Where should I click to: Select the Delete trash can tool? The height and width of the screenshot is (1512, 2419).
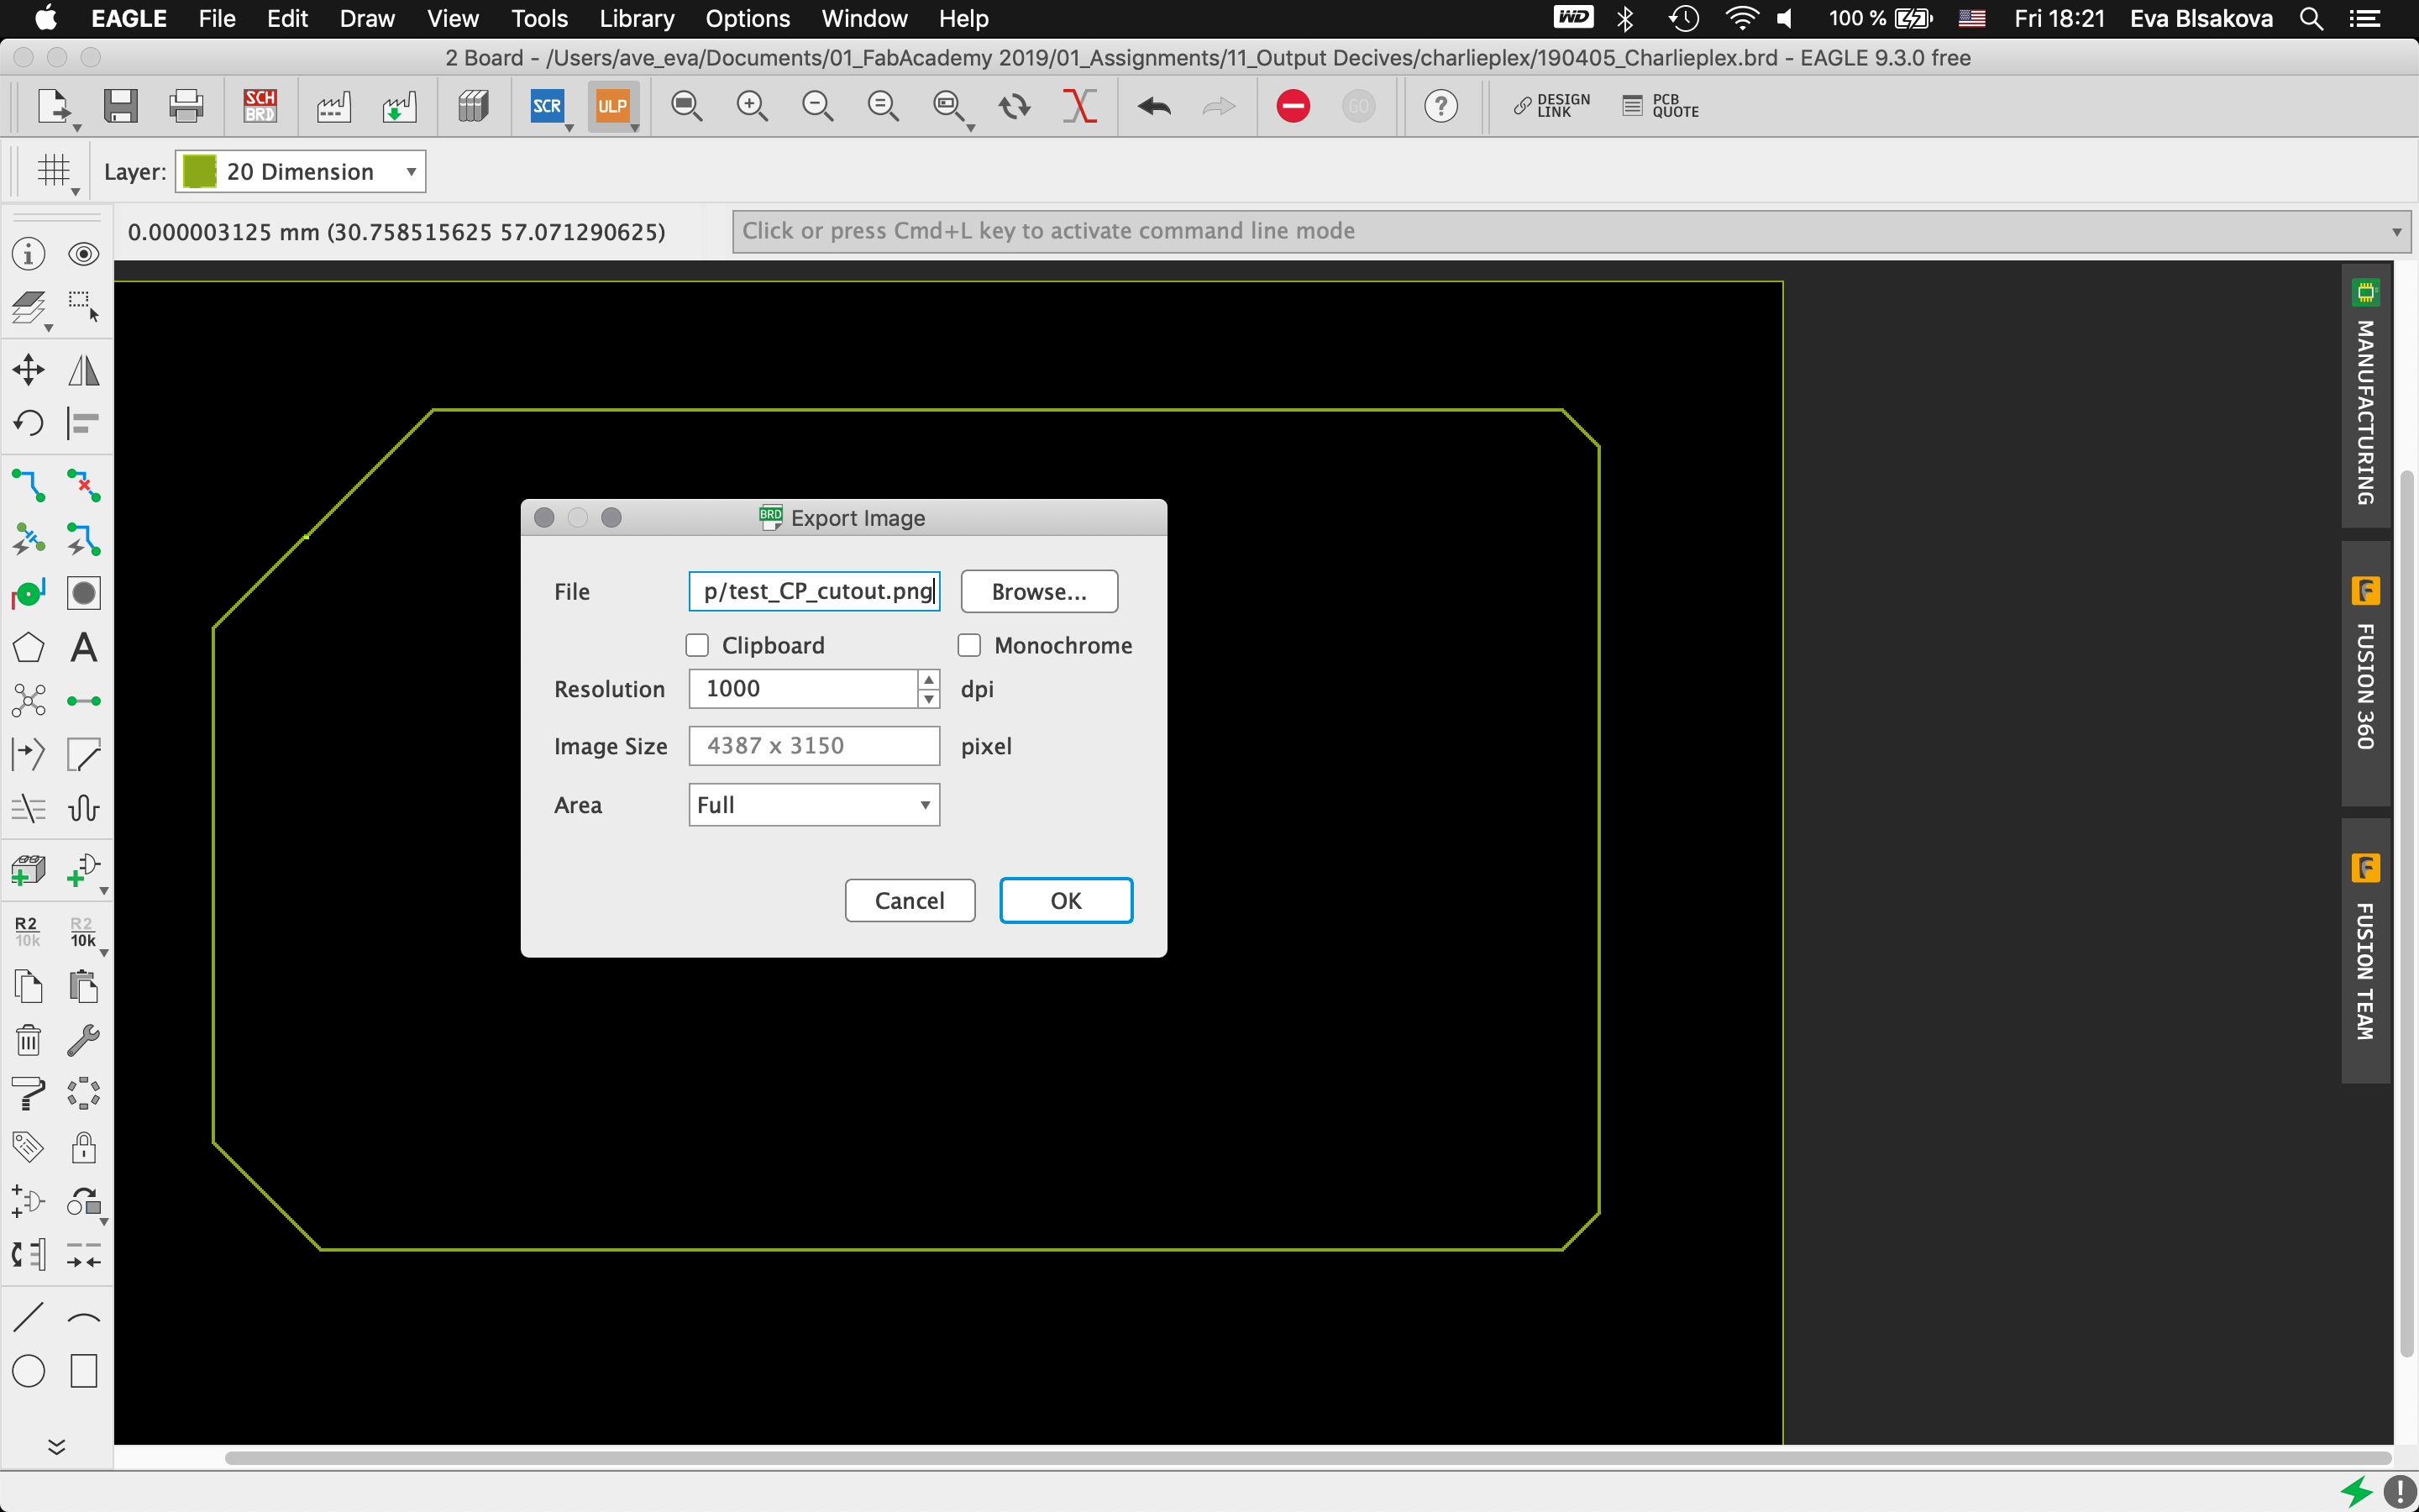[x=29, y=1041]
